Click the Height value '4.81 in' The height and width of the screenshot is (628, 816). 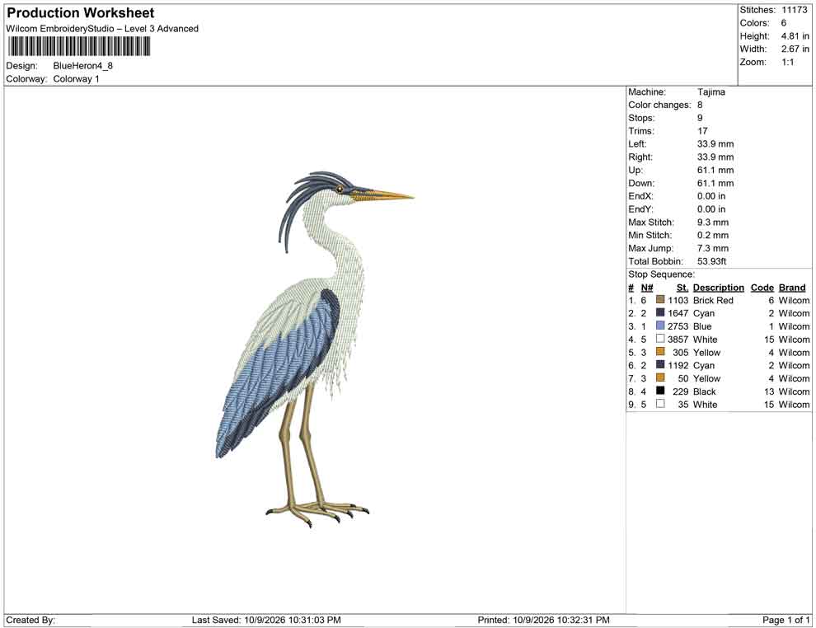pos(795,36)
